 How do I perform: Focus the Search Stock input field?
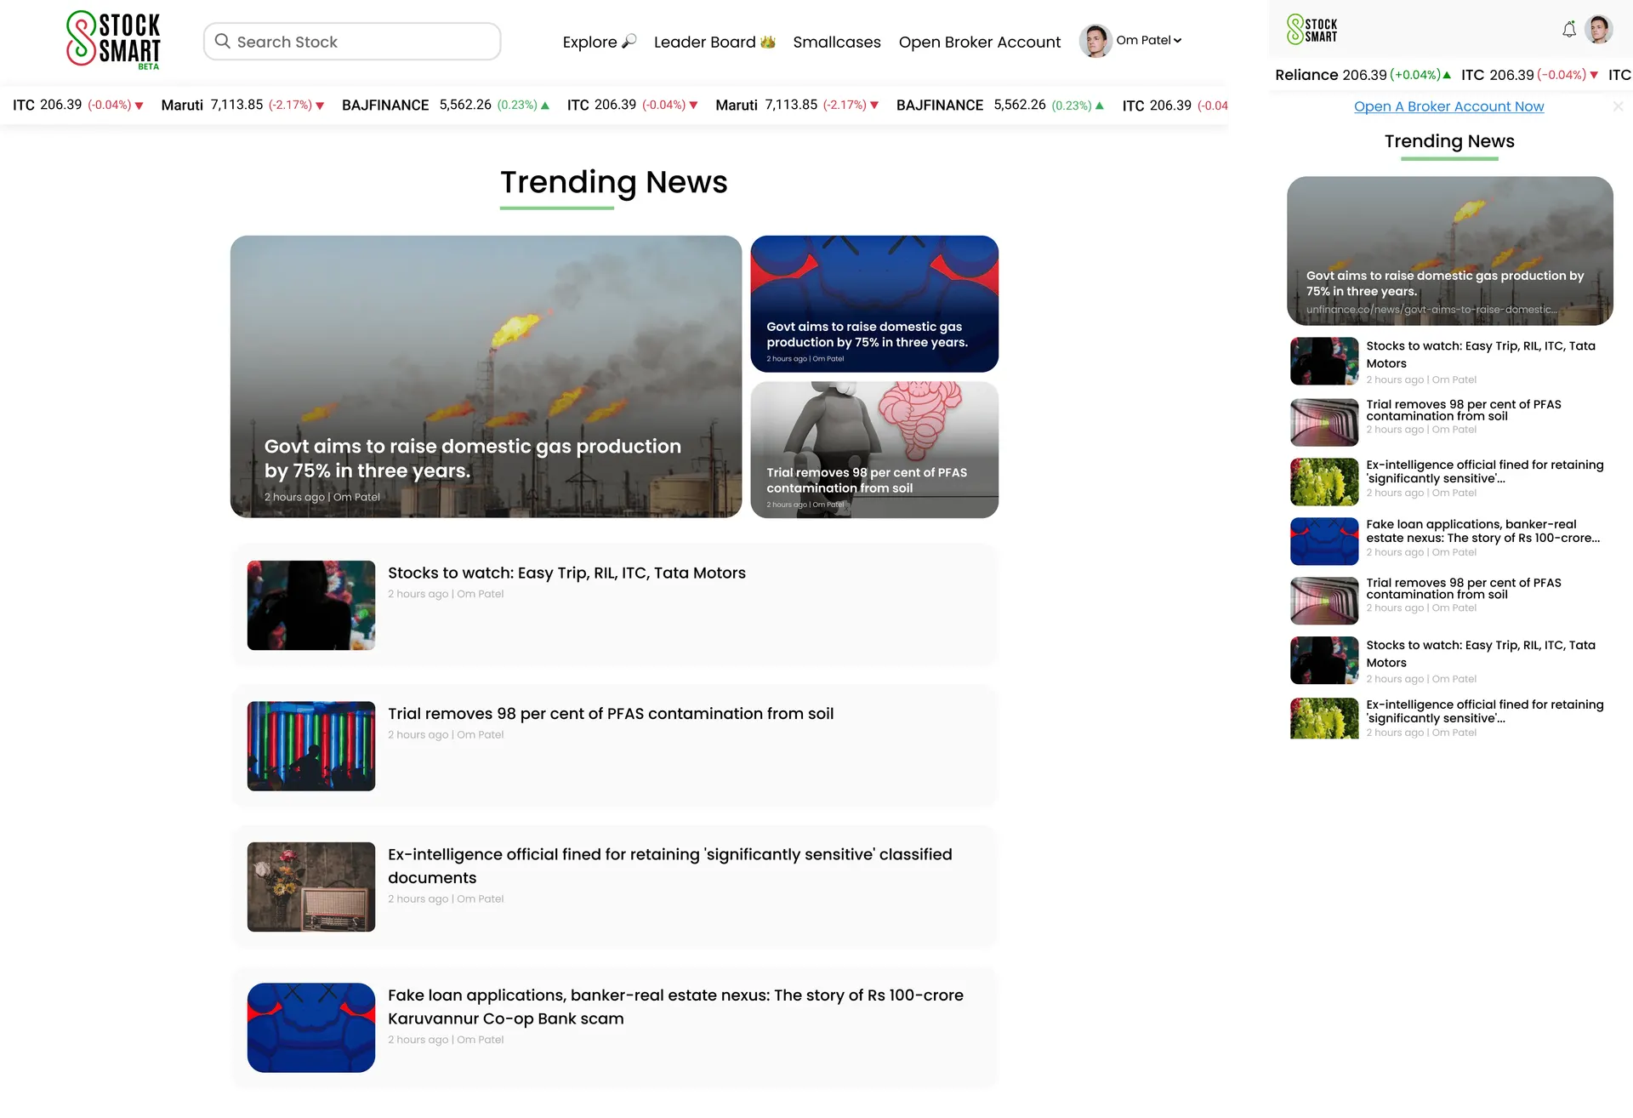click(x=352, y=41)
